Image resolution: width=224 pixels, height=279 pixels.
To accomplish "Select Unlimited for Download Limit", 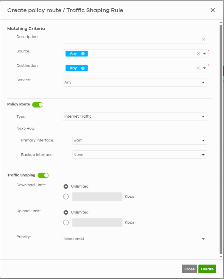I will point(66,186).
